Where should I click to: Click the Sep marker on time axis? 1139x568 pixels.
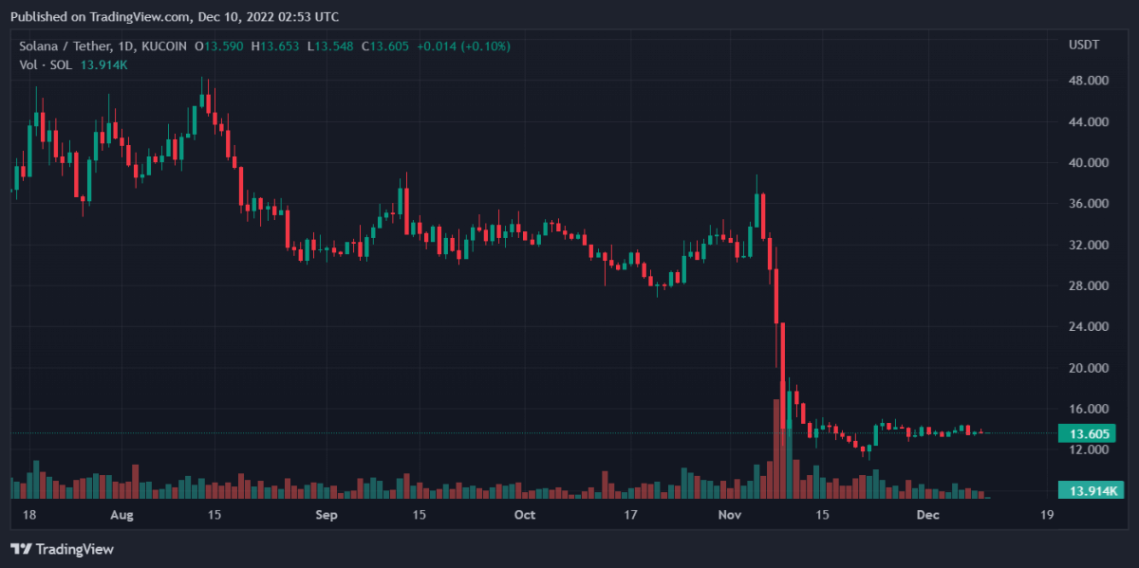(x=326, y=515)
